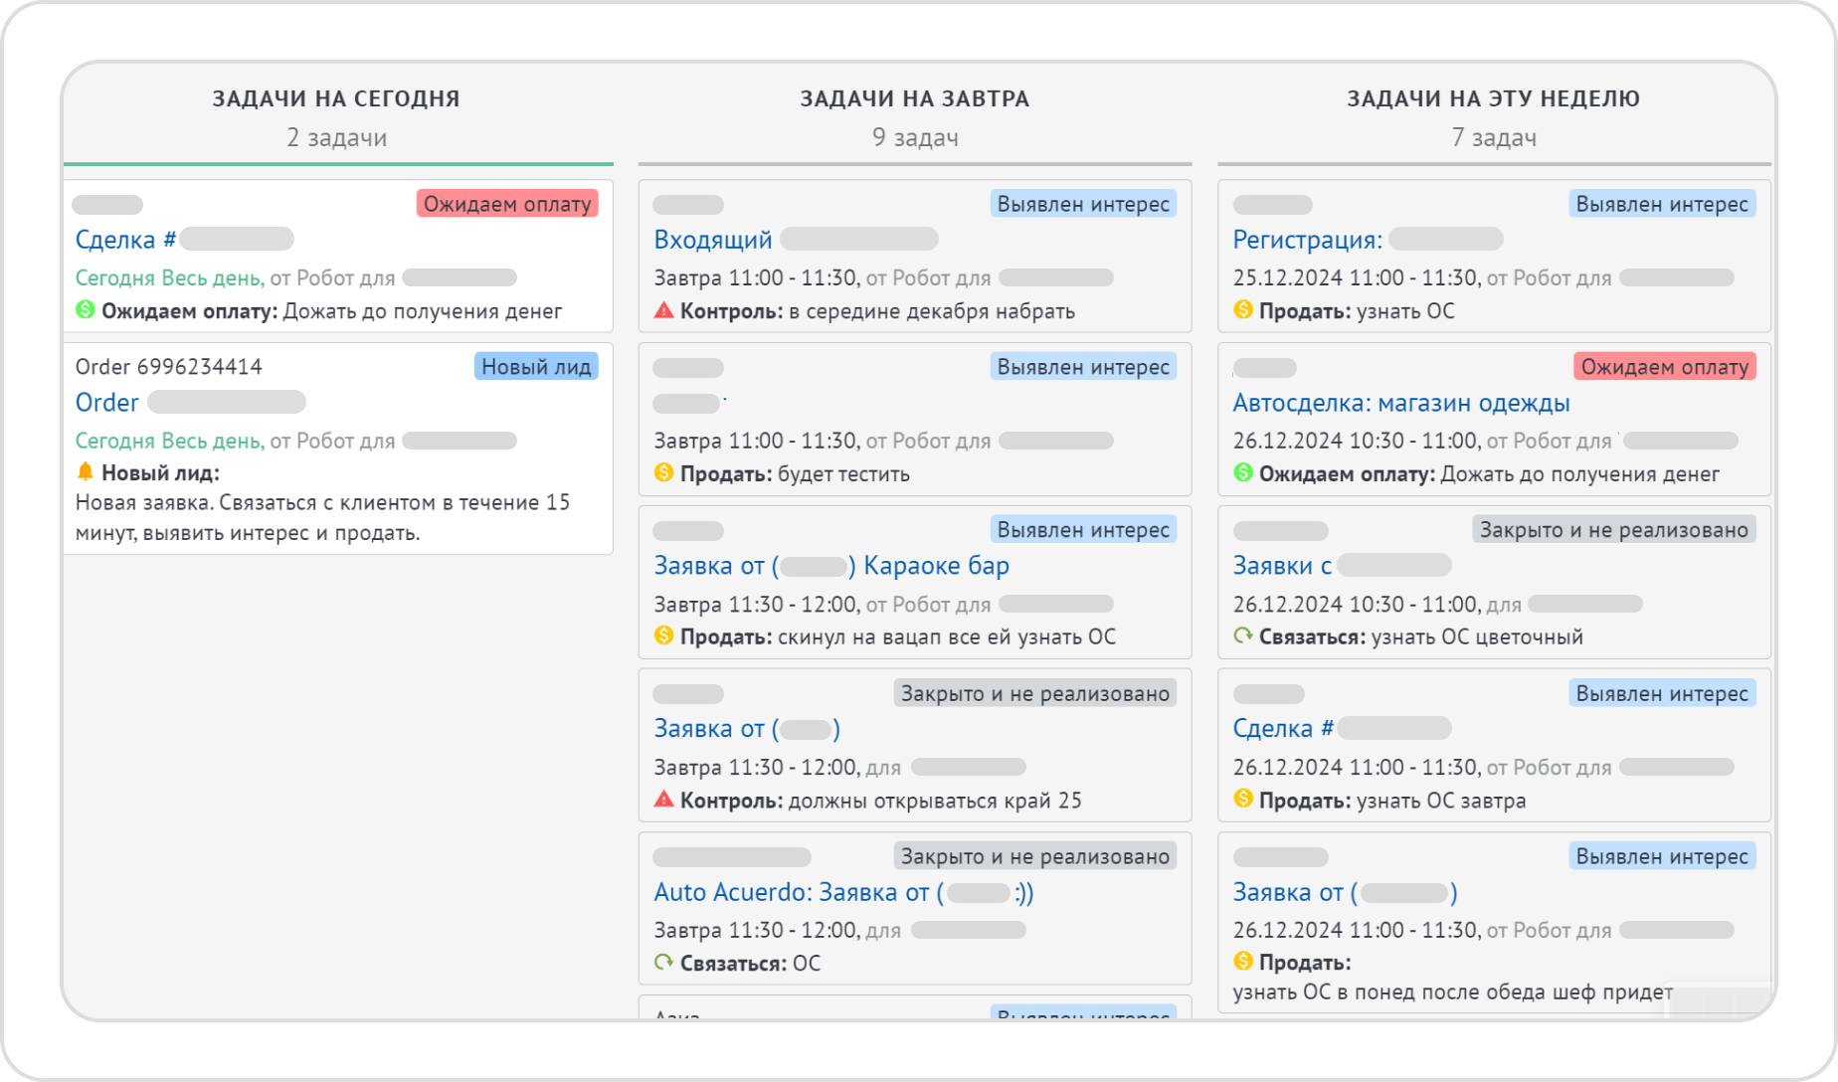Click the green refresh arrow icon next to Связаться: ОС
The height and width of the screenshot is (1082, 1838).
[x=663, y=963]
